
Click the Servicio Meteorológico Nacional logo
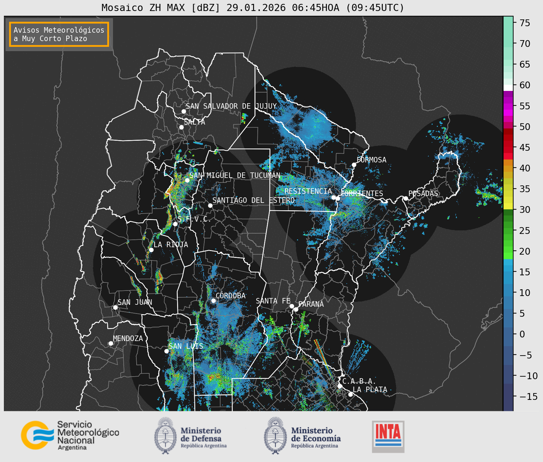point(70,435)
